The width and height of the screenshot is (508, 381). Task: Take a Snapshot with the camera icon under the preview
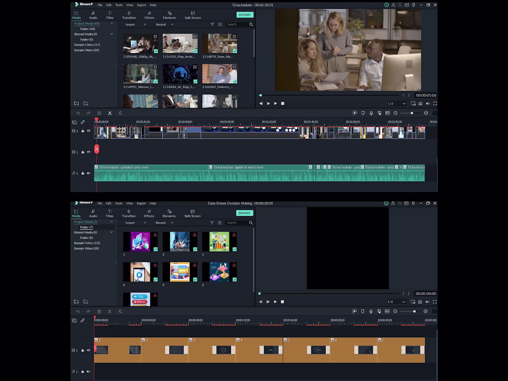pos(419,103)
